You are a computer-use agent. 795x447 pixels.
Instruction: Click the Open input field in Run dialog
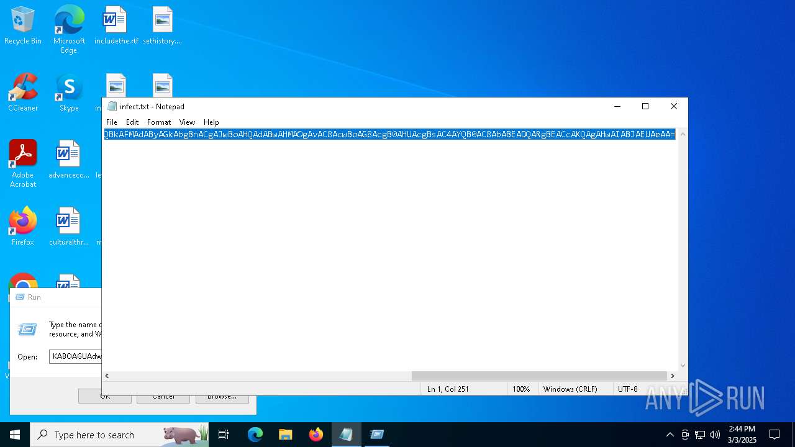[76, 356]
